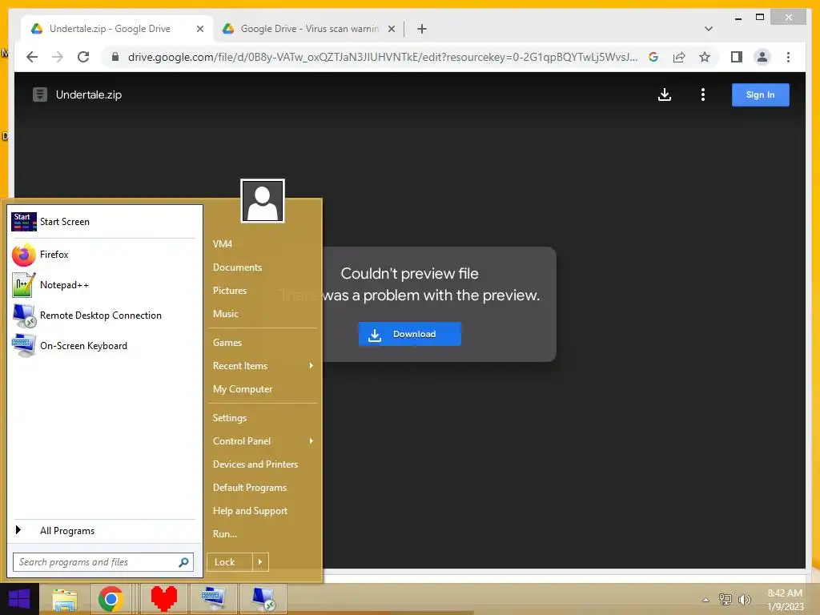Screen dimensions: 820x615
Task: Click the Lock button
Action: (230, 562)
